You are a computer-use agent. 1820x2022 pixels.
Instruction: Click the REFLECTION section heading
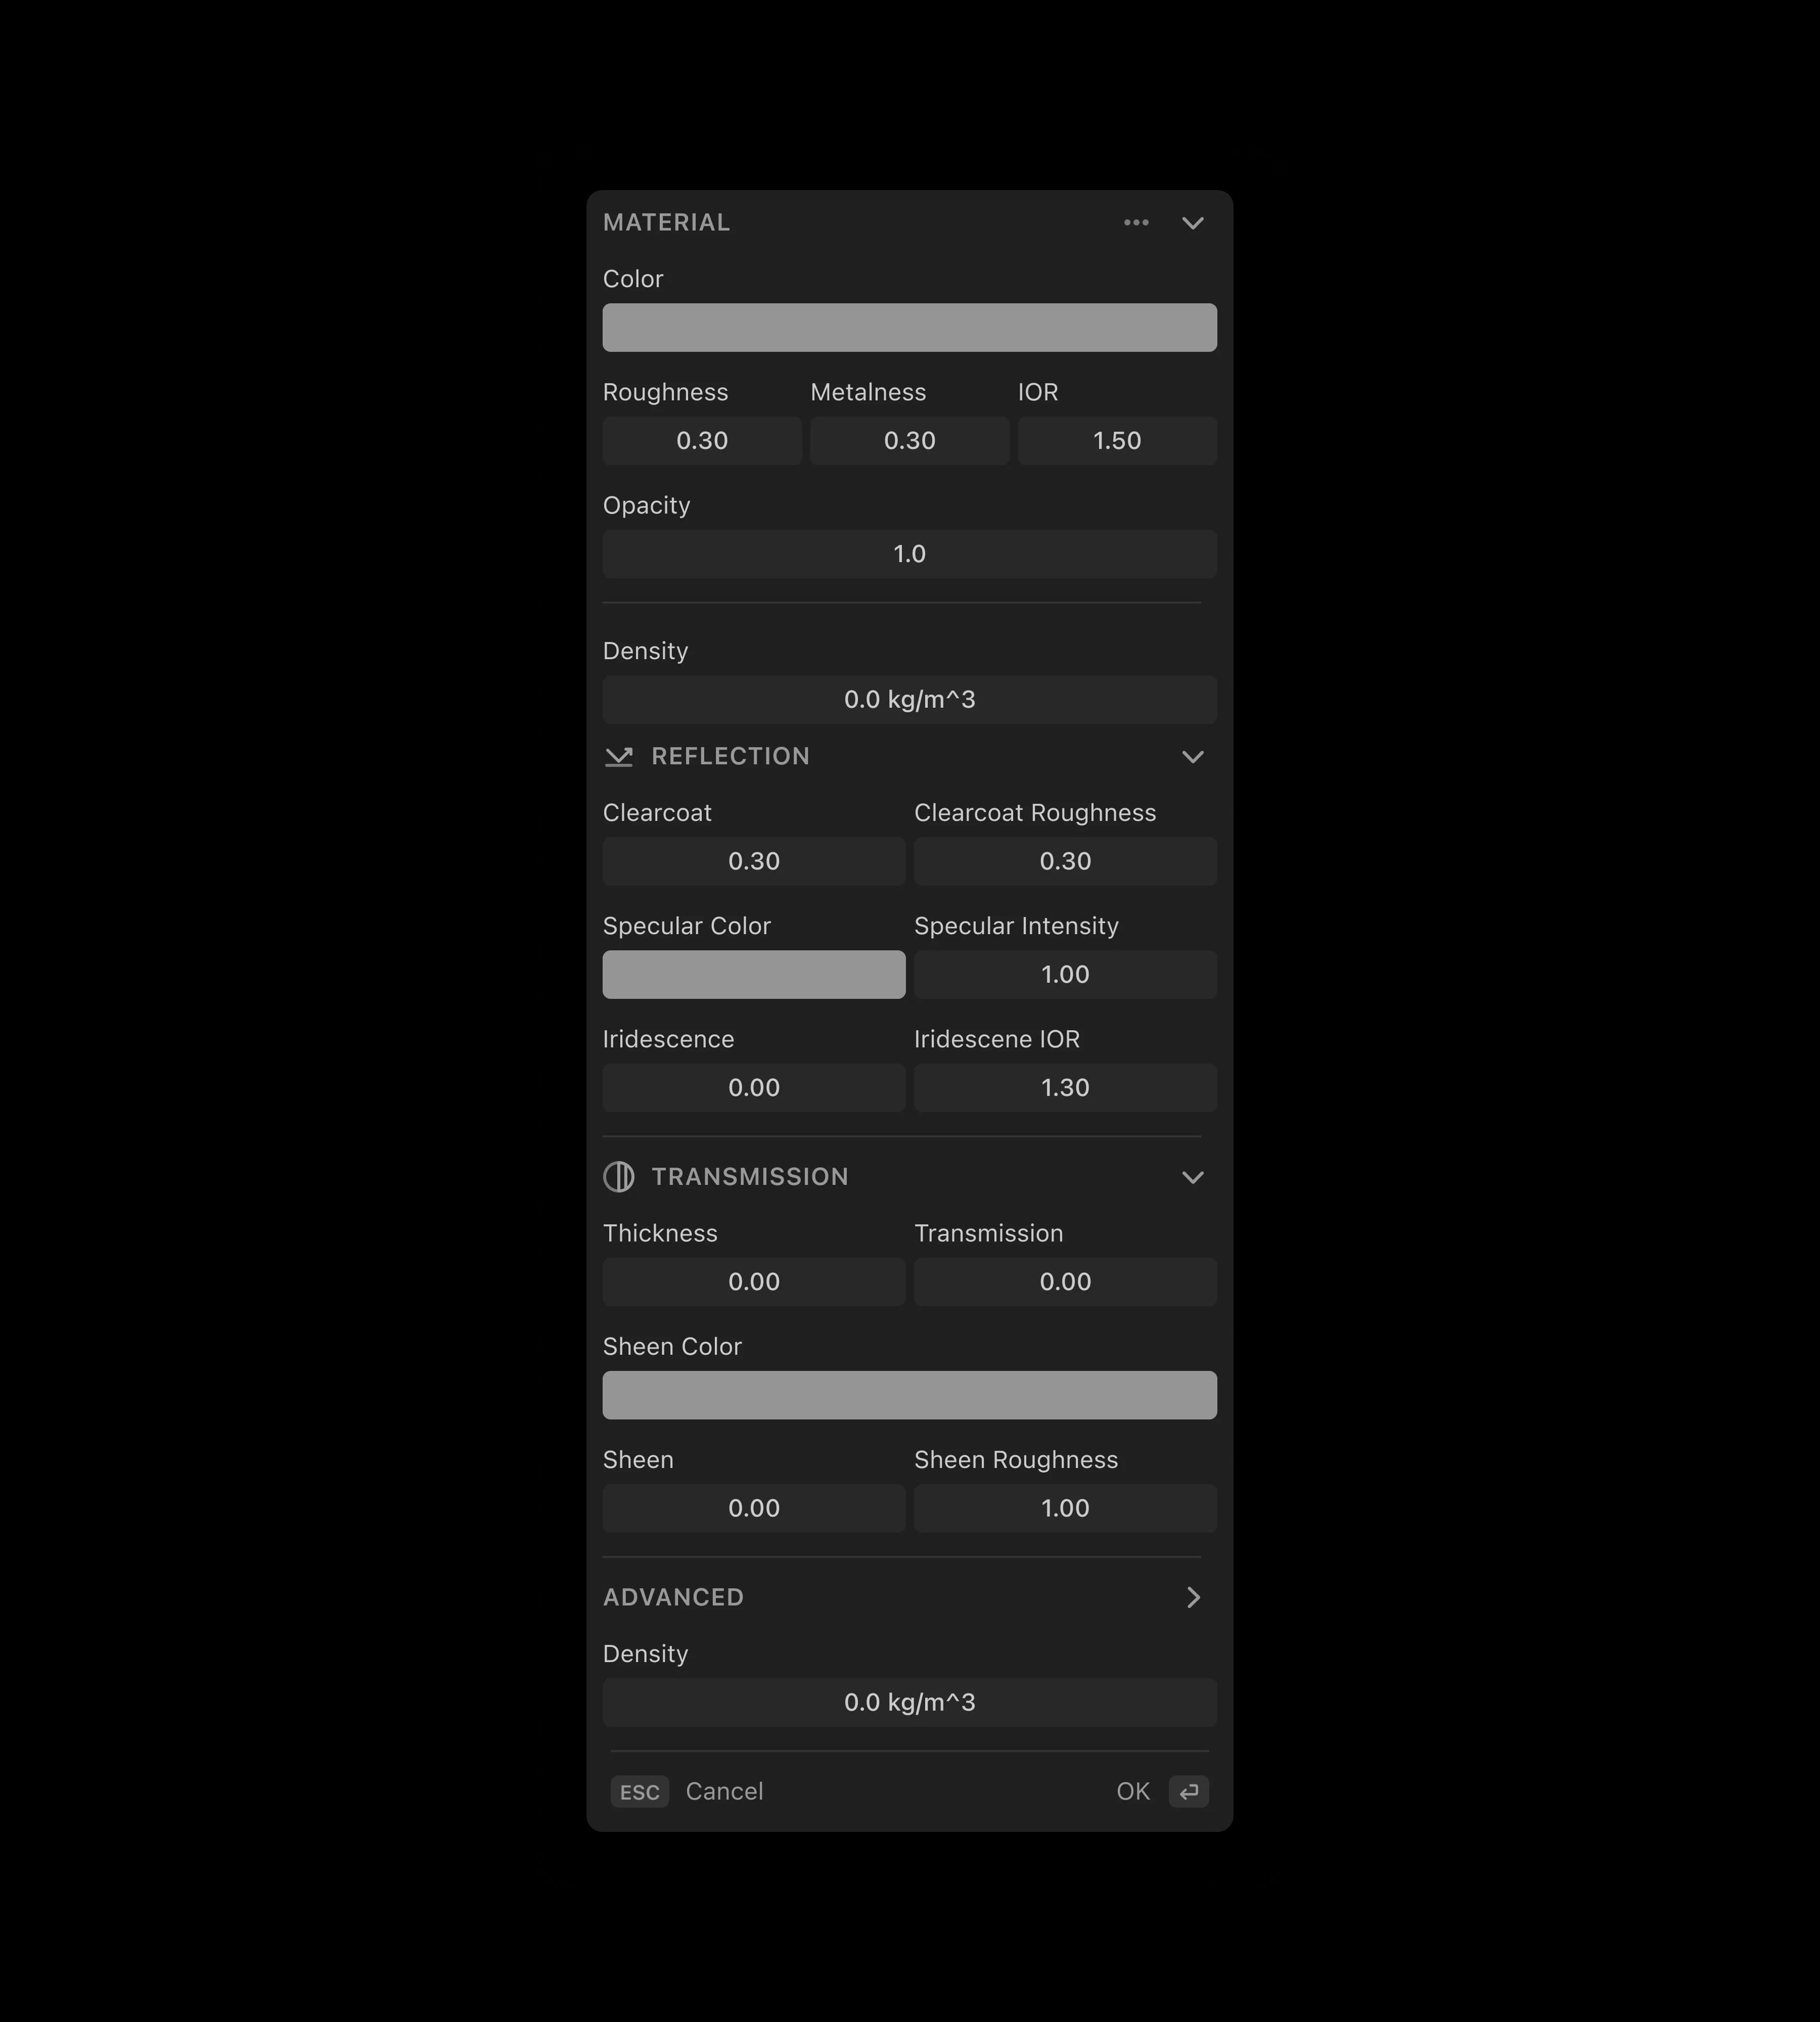click(730, 757)
